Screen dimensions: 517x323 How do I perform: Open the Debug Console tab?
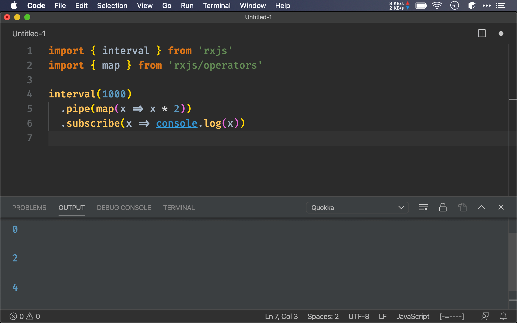[x=124, y=208]
